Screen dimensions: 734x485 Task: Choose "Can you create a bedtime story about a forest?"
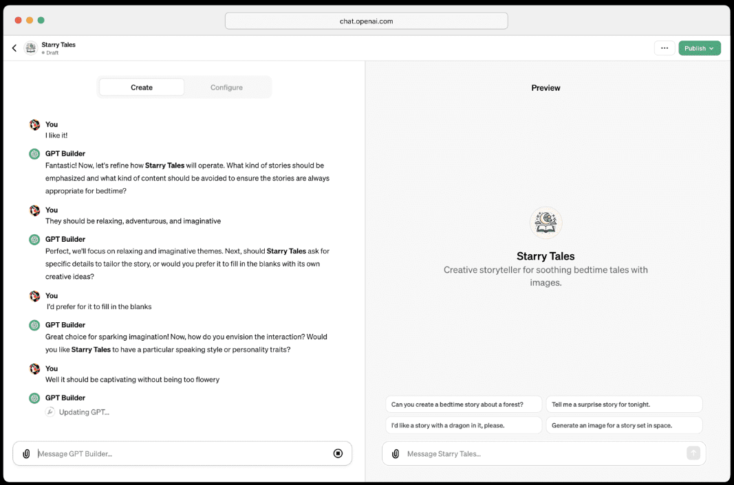tap(464, 405)
